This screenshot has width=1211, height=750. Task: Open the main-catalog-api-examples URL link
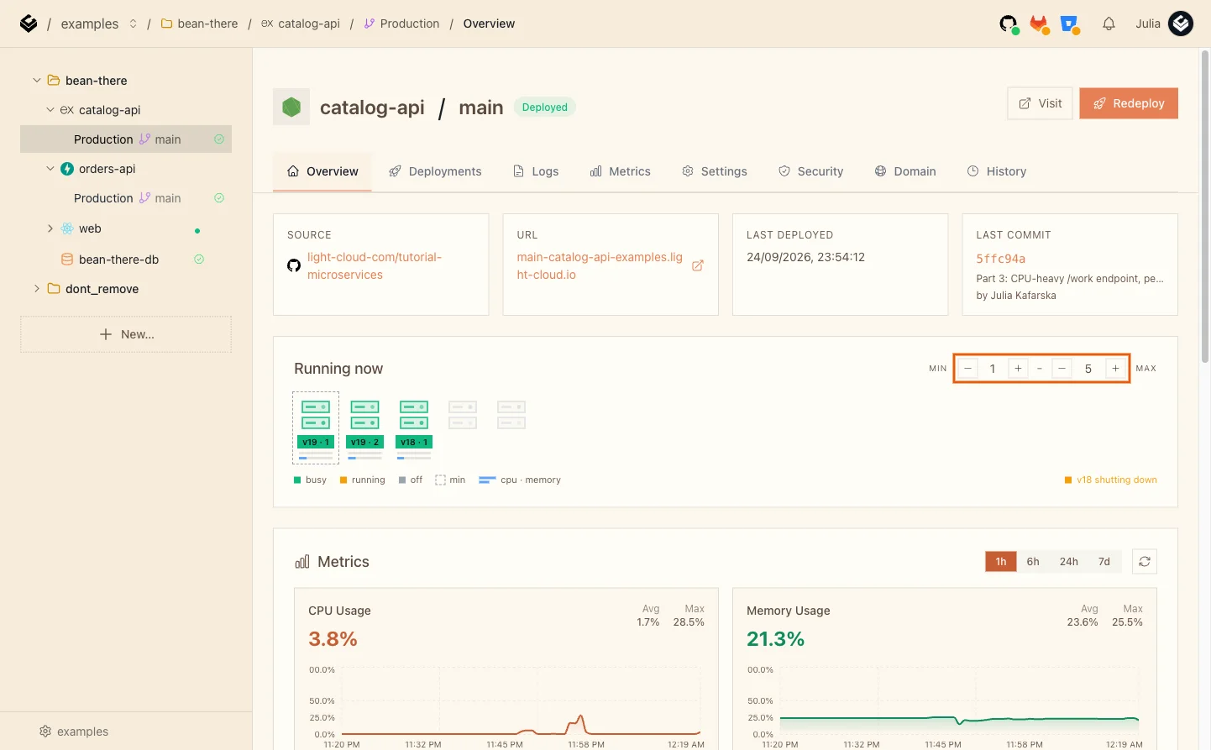[x=600, y=266]
